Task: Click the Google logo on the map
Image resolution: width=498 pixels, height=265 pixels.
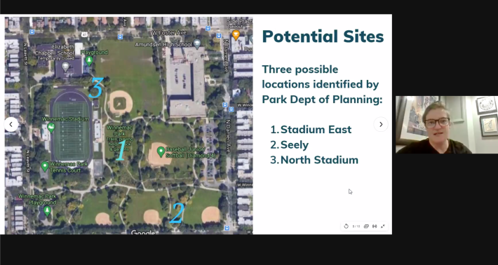Action: tap(143, 233)
